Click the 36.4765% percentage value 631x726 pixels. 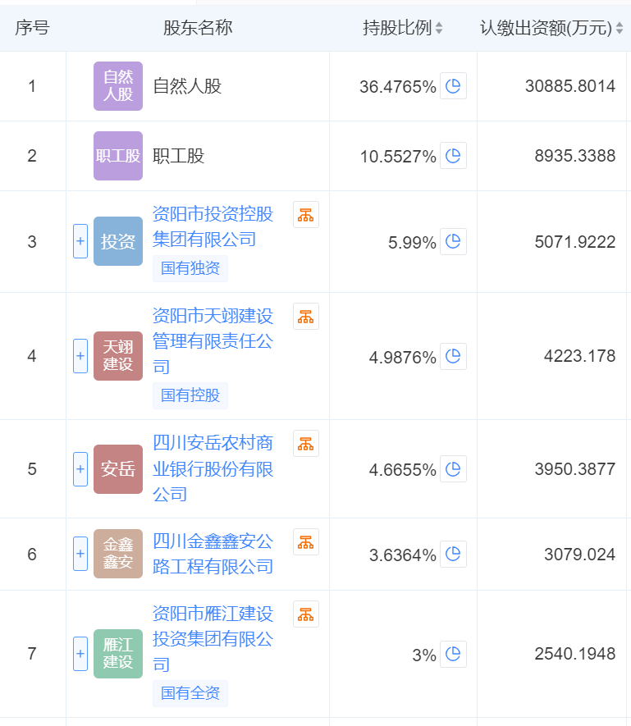tap(398, 87)
